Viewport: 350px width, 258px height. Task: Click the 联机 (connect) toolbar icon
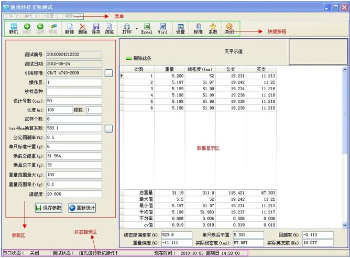[14, 28]
